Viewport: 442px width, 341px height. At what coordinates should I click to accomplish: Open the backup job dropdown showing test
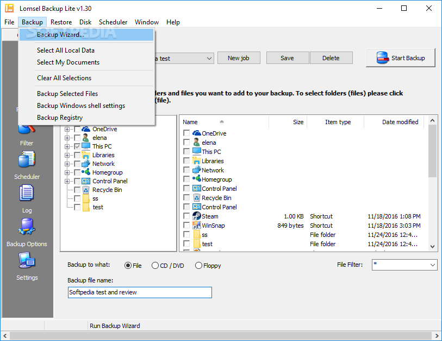click(209, 58)
